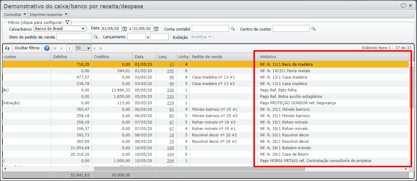Screen dimensions: 417x181
Task: Focus the end date field 31/05/20
Action: click(143, 28)
